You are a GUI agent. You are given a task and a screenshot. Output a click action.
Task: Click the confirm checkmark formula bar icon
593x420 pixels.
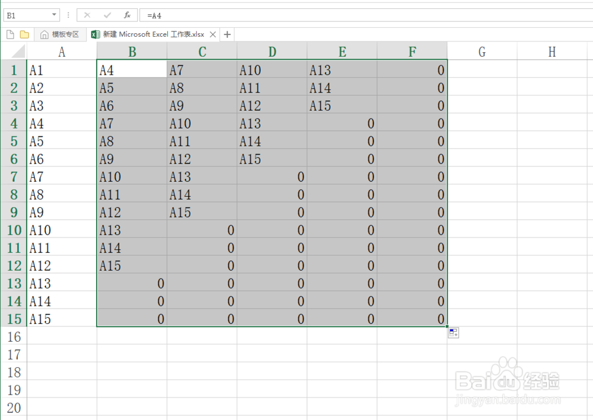(x=107, y=15)
